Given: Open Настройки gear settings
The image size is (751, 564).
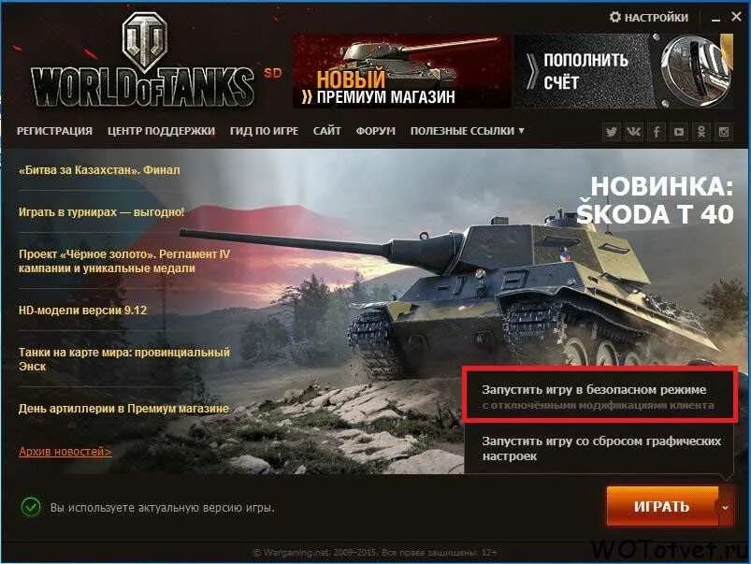Looking at the screenshot, I should pos(648,18).
